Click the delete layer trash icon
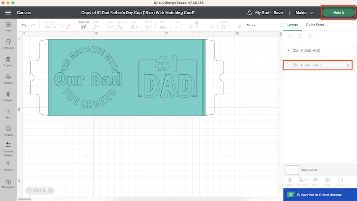Viewport: 357px width, 201px height. tap(310, 36)
